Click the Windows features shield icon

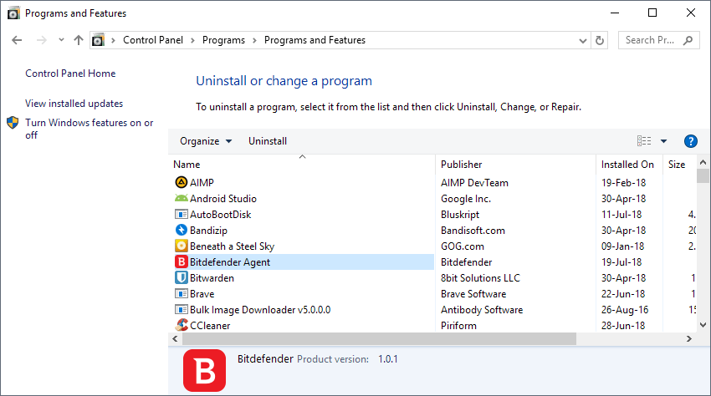pyautogui.click(x=13, y=122)
